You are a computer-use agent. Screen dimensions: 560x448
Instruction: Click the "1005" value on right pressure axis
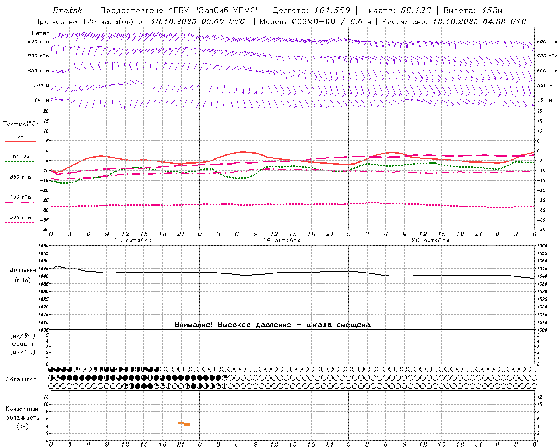pos(542,329)
